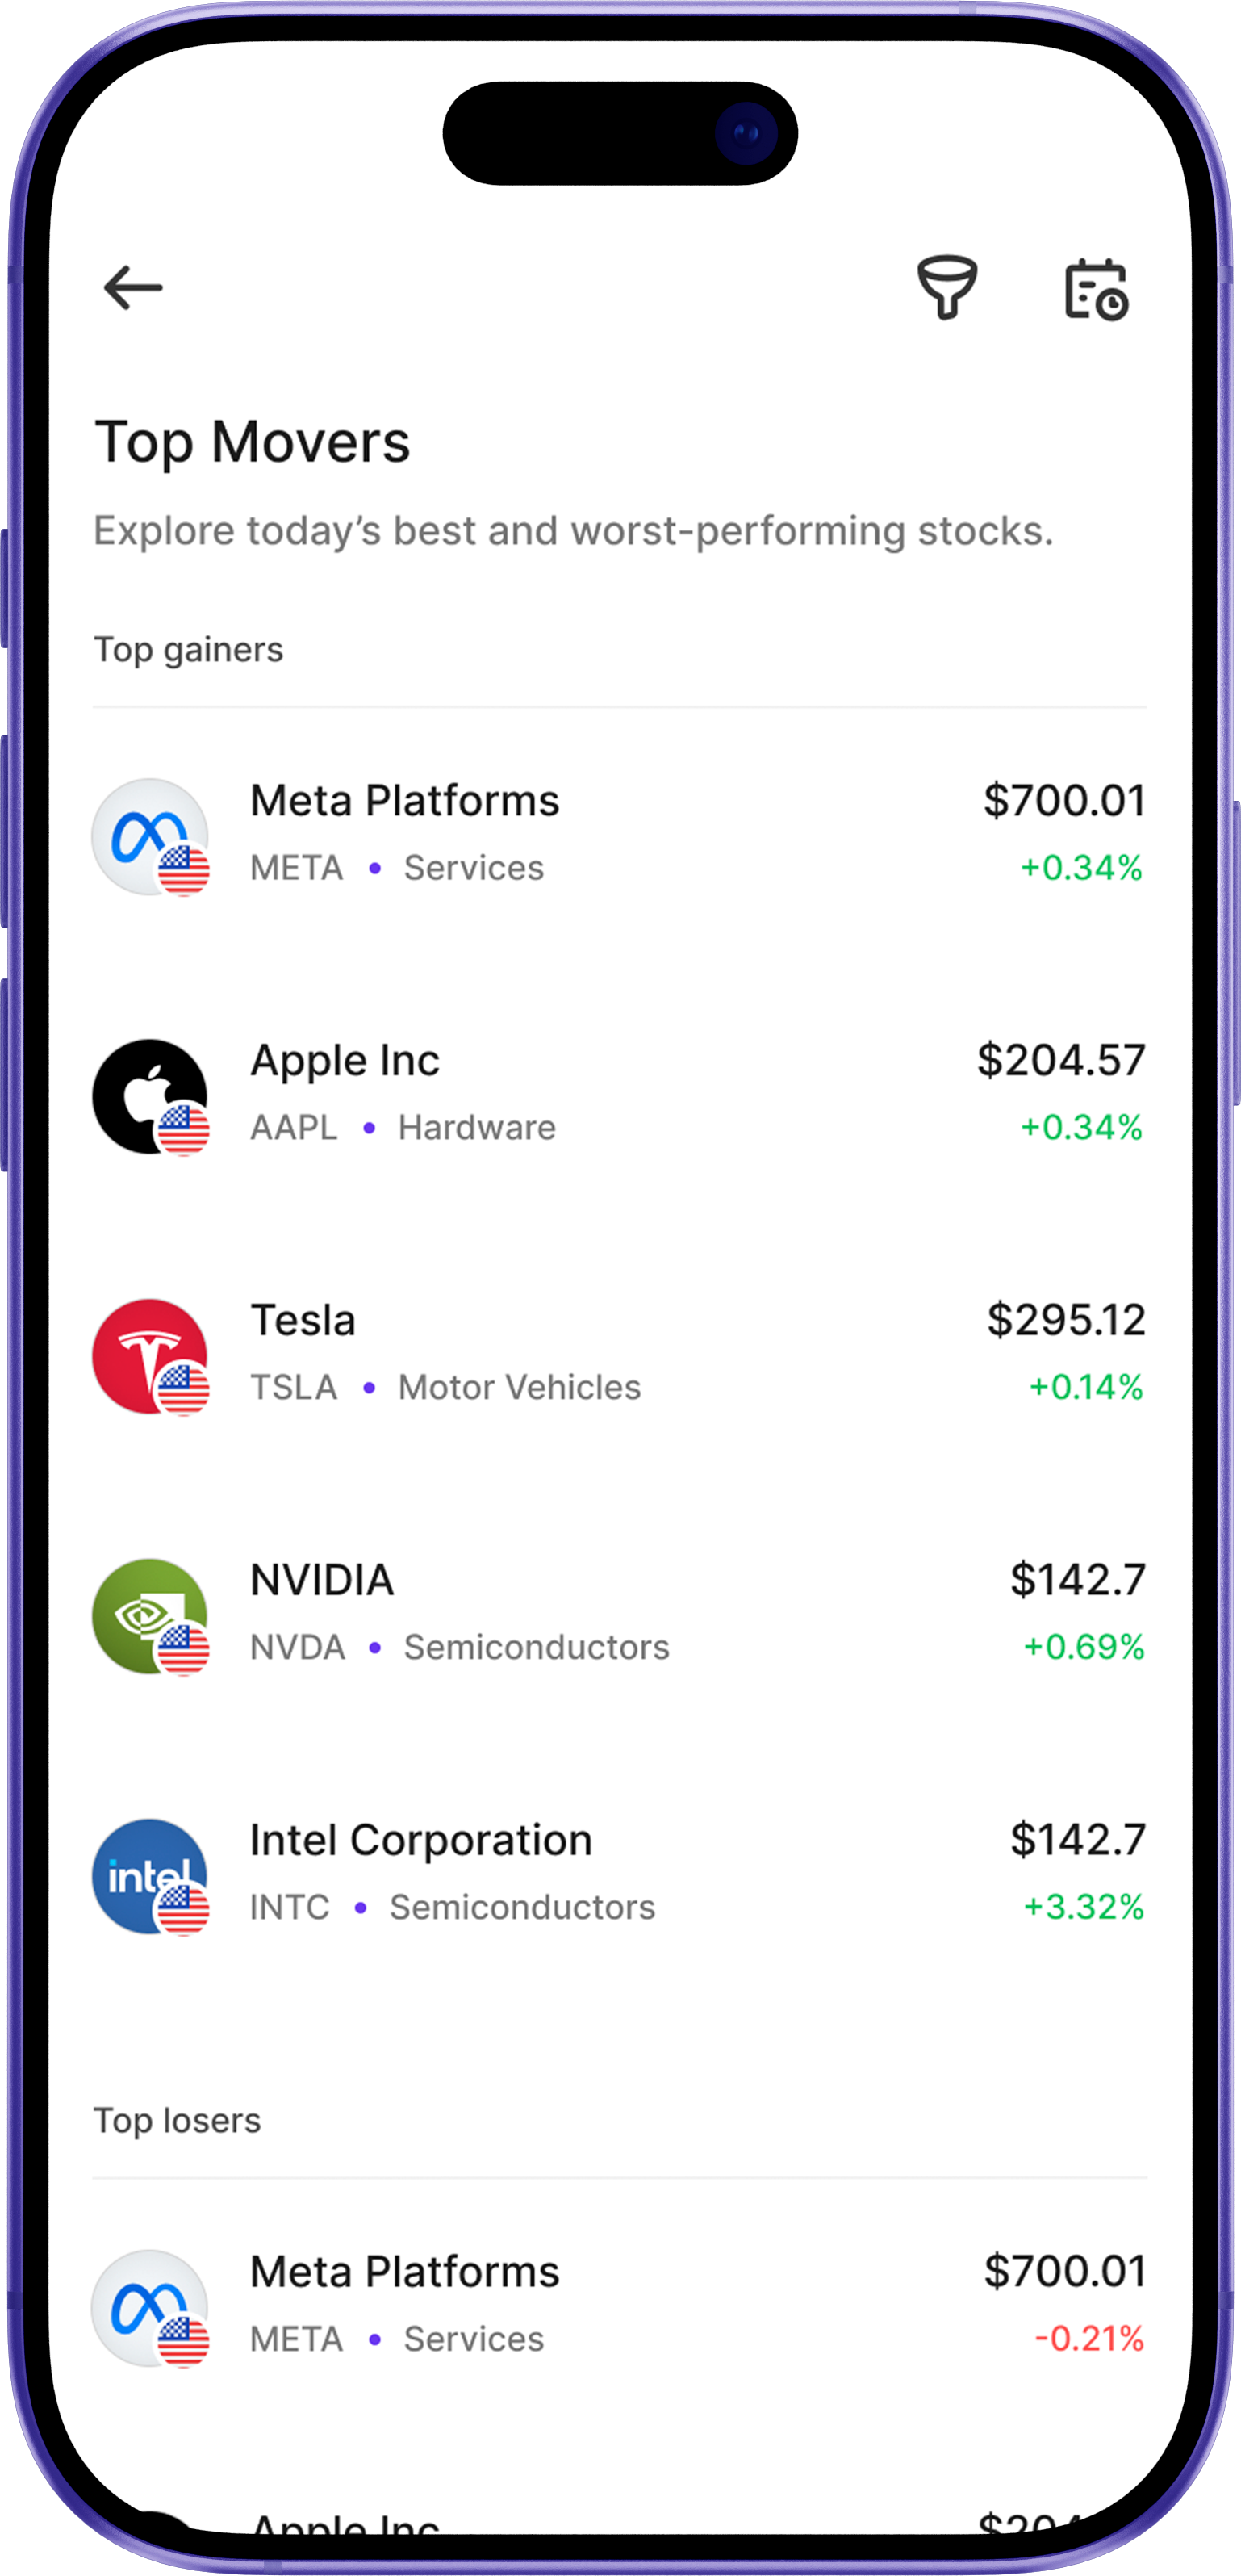Screen dimensions: 1241x2576
Task: Open Meta Platforms in Top losers
Action: (x=403, y=2273)
